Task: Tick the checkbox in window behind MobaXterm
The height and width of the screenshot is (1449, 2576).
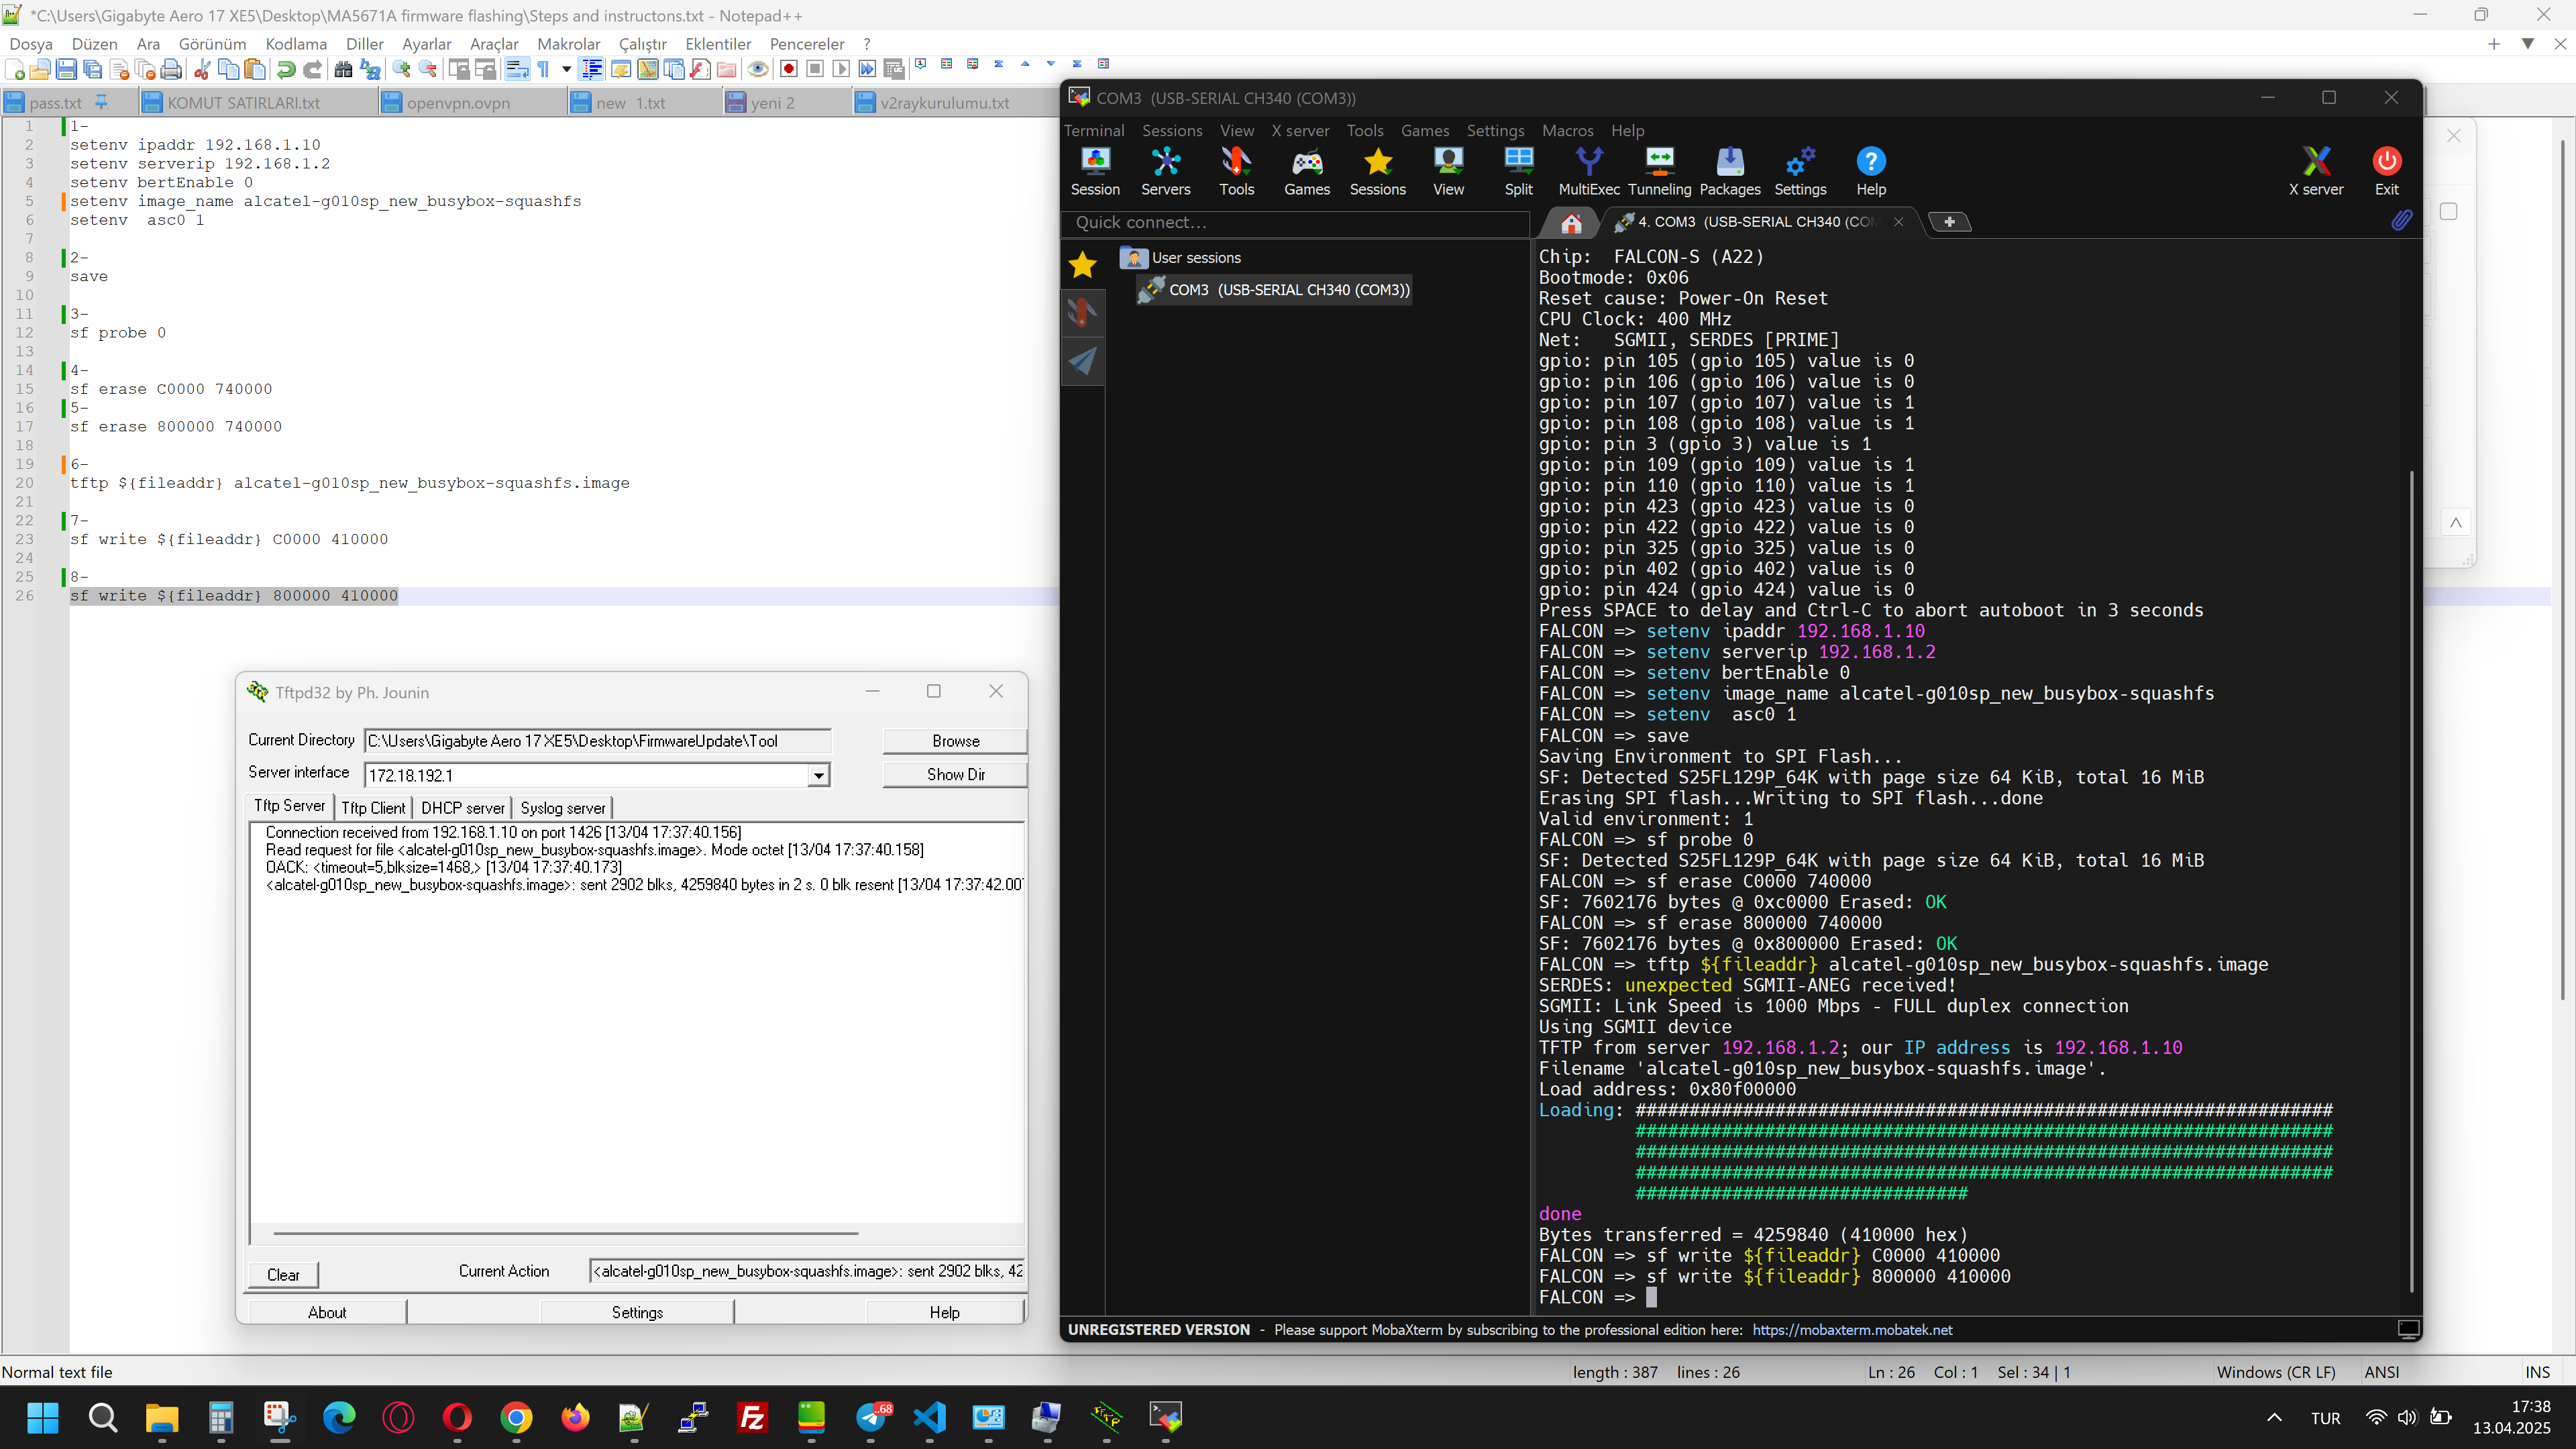Action: coord(2449,211)
